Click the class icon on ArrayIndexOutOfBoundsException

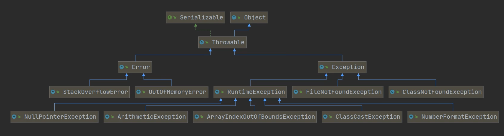coord(197,117)
